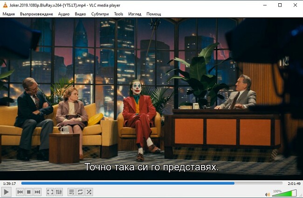
Task: Toggle random shuffle playback
Action: click(x=89, y=192)
